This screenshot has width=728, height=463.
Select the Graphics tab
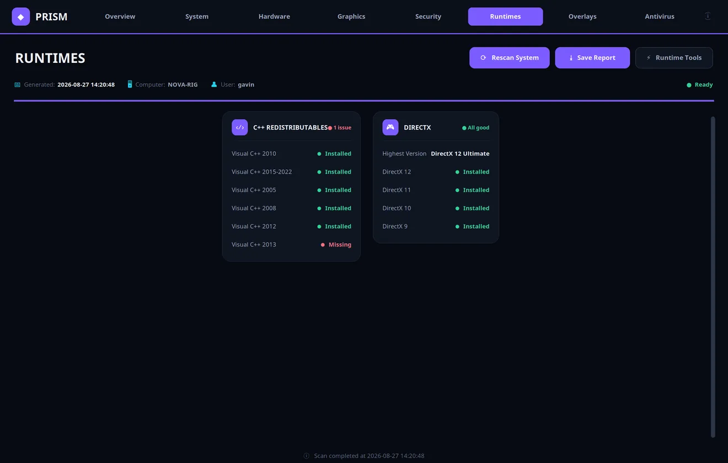(x=351, y=17)
